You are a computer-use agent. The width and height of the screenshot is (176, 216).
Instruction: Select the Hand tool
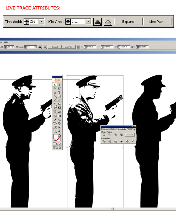coord(55,131)
